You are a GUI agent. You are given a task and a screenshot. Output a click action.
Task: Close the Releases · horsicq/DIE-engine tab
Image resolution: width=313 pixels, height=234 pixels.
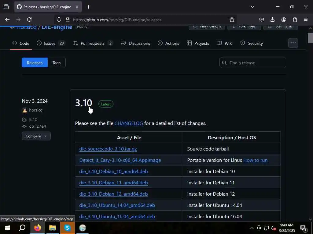click(x=77, y=7)
